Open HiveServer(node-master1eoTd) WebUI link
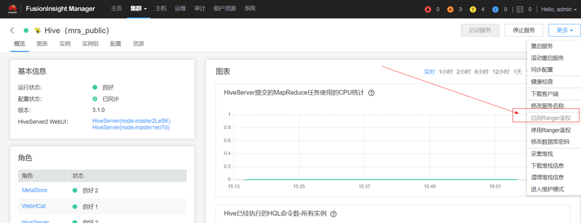This screenshot has width=581, height=223. click(131, 128)
